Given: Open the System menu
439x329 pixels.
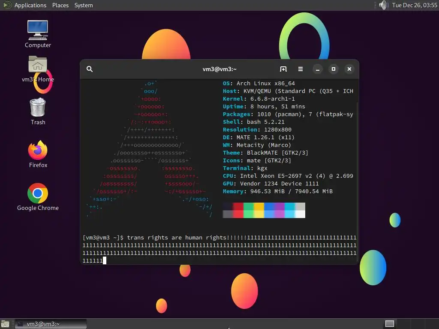Looking at the screenshot, I should point(84,5).
